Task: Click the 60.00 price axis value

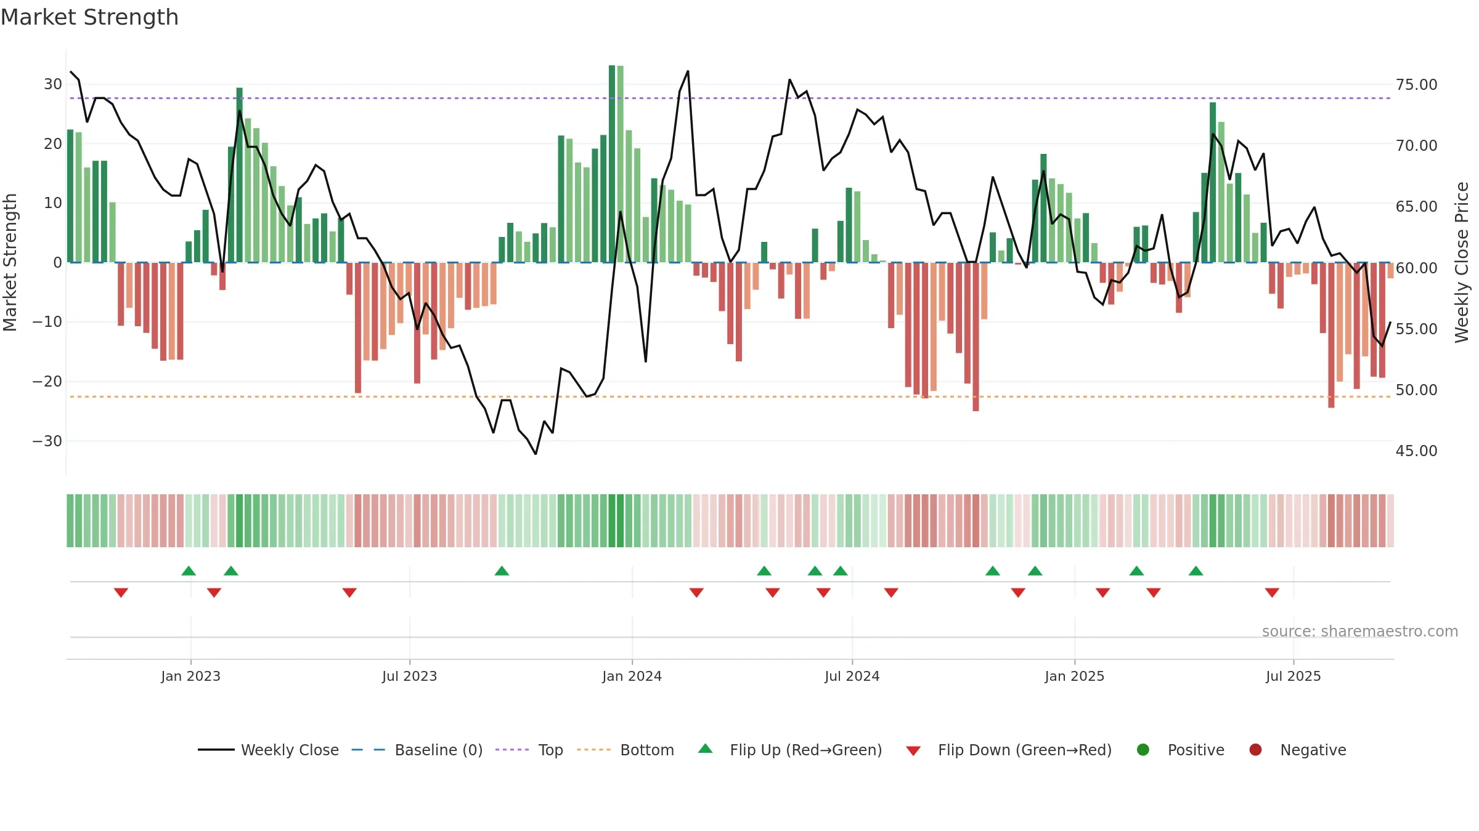Action: (1416, 268)
